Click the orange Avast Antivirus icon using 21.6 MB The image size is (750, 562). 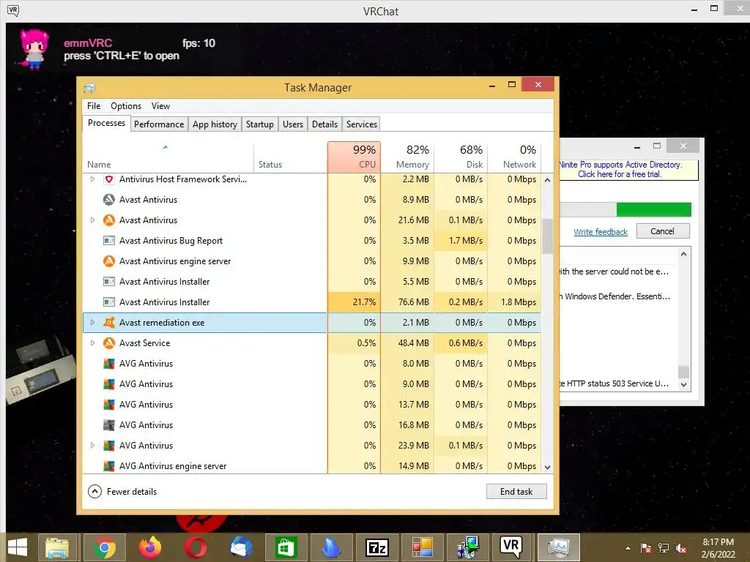pyautogui.click(x=109, y=220)
